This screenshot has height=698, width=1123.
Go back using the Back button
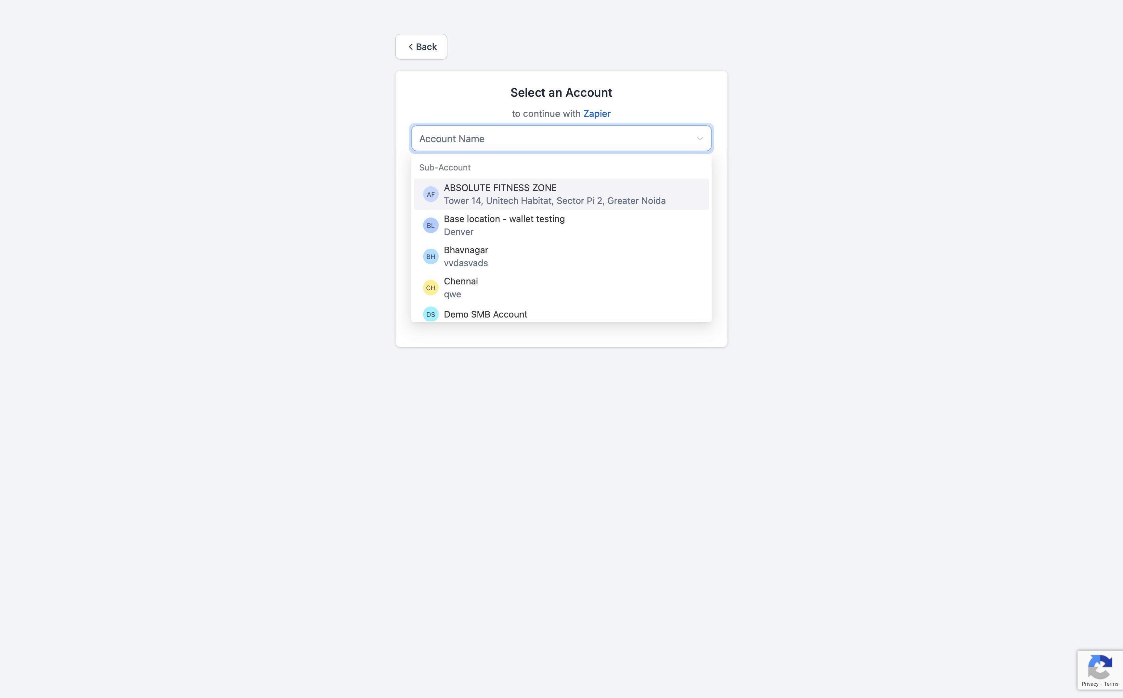pos(421,47)
